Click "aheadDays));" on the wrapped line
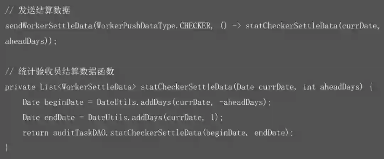Image resolution: width=384 pixels, height=159 pixels. click(31, 42)
